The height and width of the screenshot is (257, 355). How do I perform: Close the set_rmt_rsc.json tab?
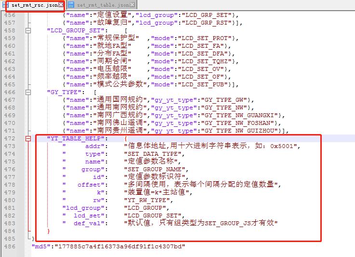(x=61, y=4)
